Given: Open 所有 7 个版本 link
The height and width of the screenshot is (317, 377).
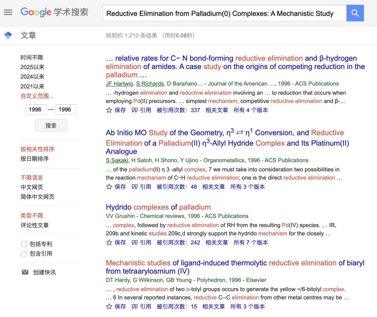Looking at the screenshot, I should (x=251, y=243).
